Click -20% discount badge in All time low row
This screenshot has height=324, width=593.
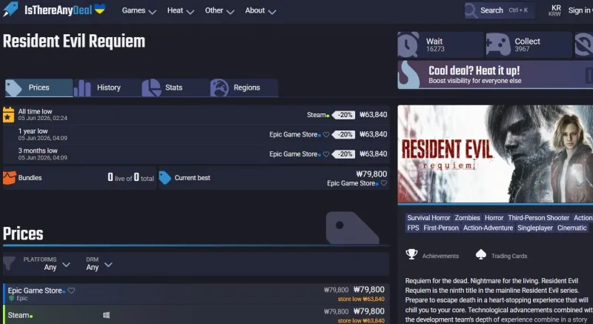tap(343, 115)
